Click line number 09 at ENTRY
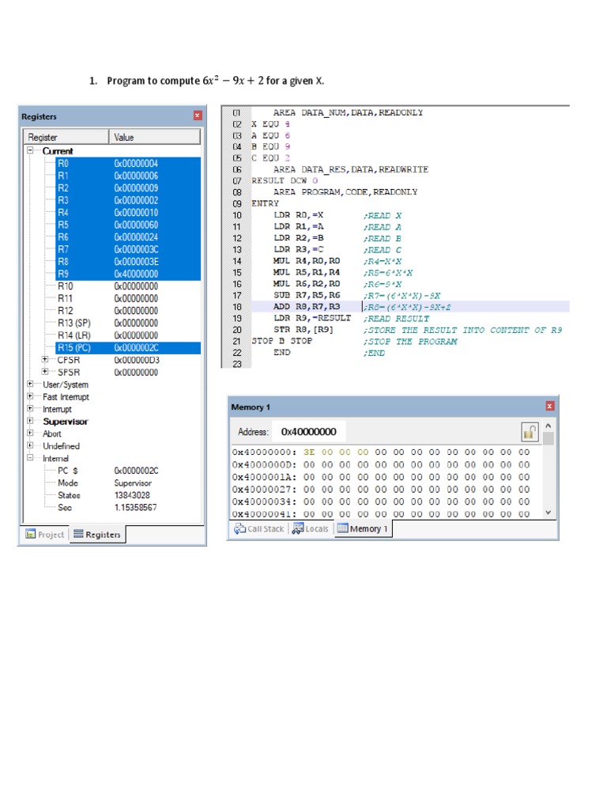The width and height of the screenshot is (607, 810). pos(237,203)
